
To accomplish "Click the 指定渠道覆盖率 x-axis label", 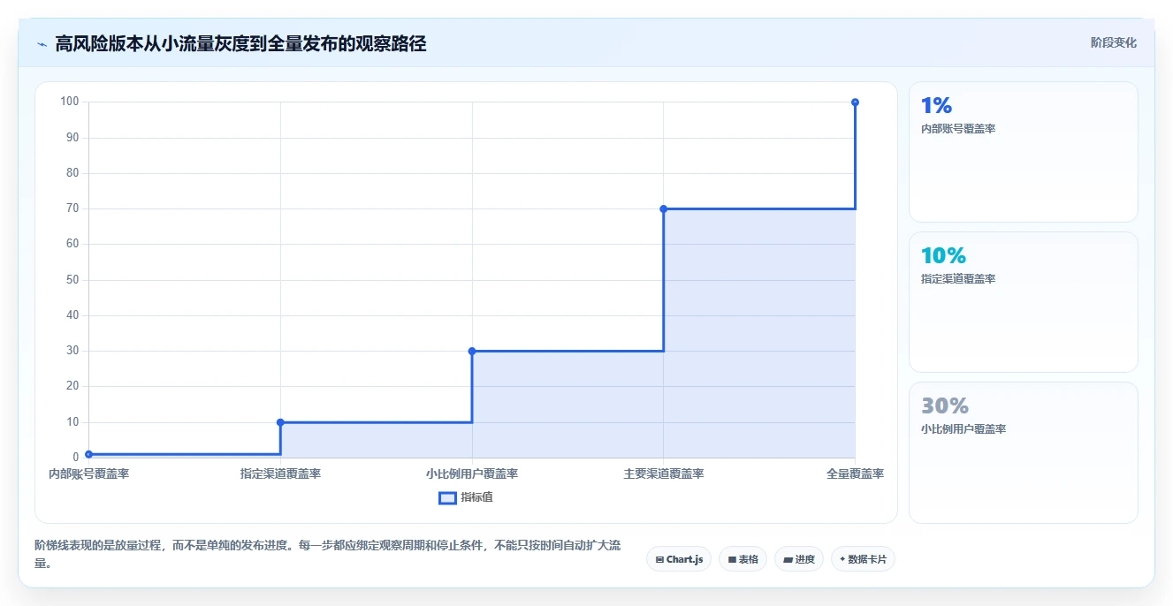I will (x=280, y=474).
